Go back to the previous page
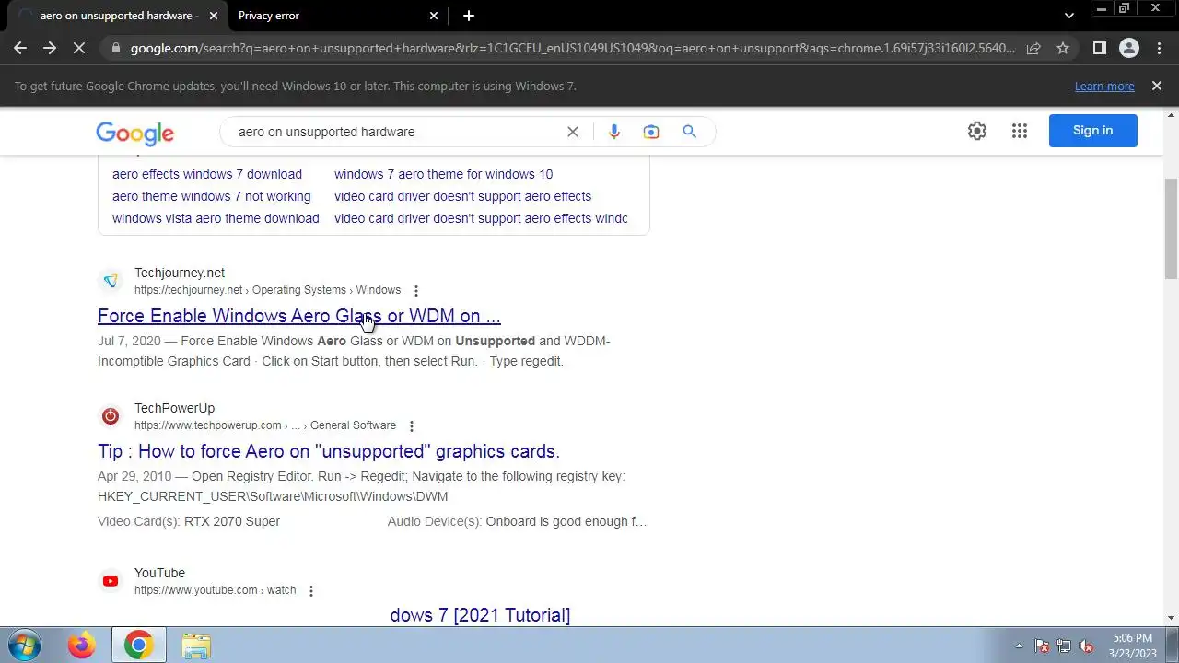 20,48
